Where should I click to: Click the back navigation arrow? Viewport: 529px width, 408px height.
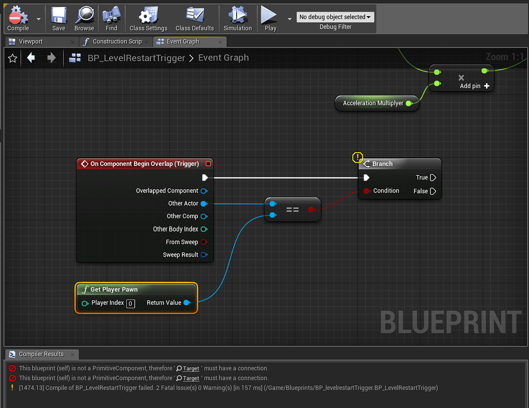tap(30, 57)
